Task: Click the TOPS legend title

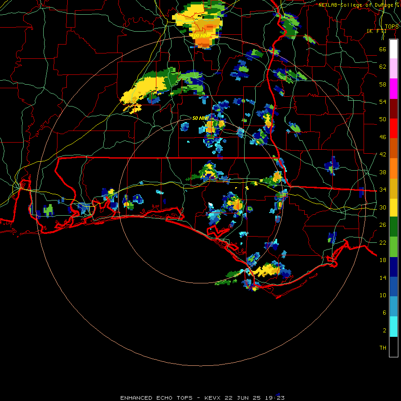Action: (x=392, y=27)
